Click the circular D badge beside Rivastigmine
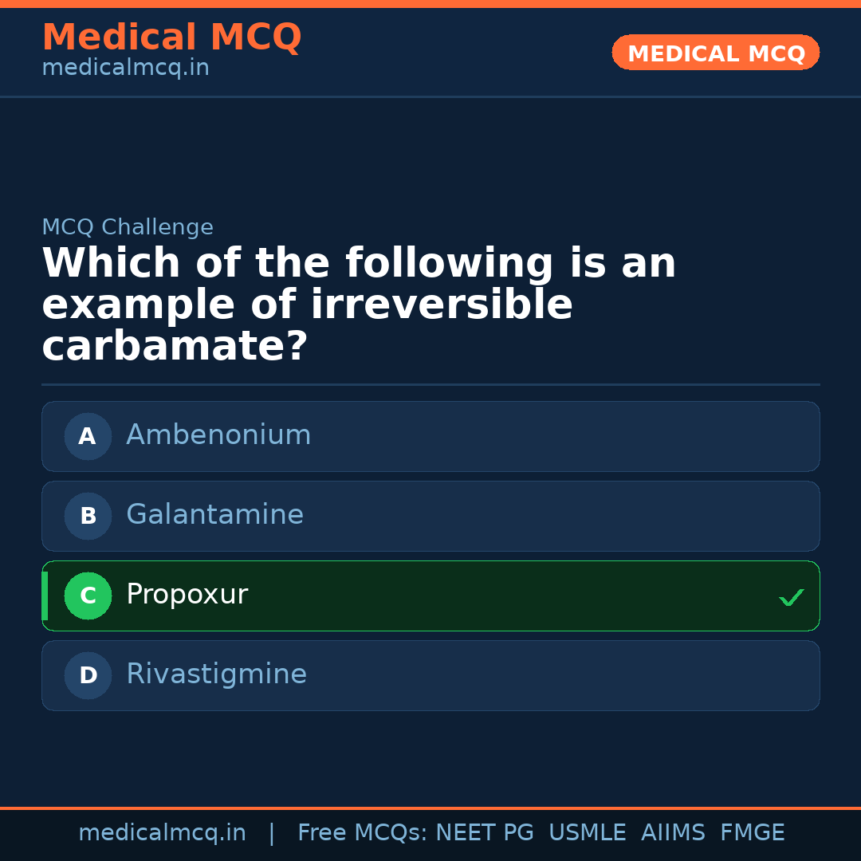This screenshot has height=861, width=861. [x=88, y=675]
